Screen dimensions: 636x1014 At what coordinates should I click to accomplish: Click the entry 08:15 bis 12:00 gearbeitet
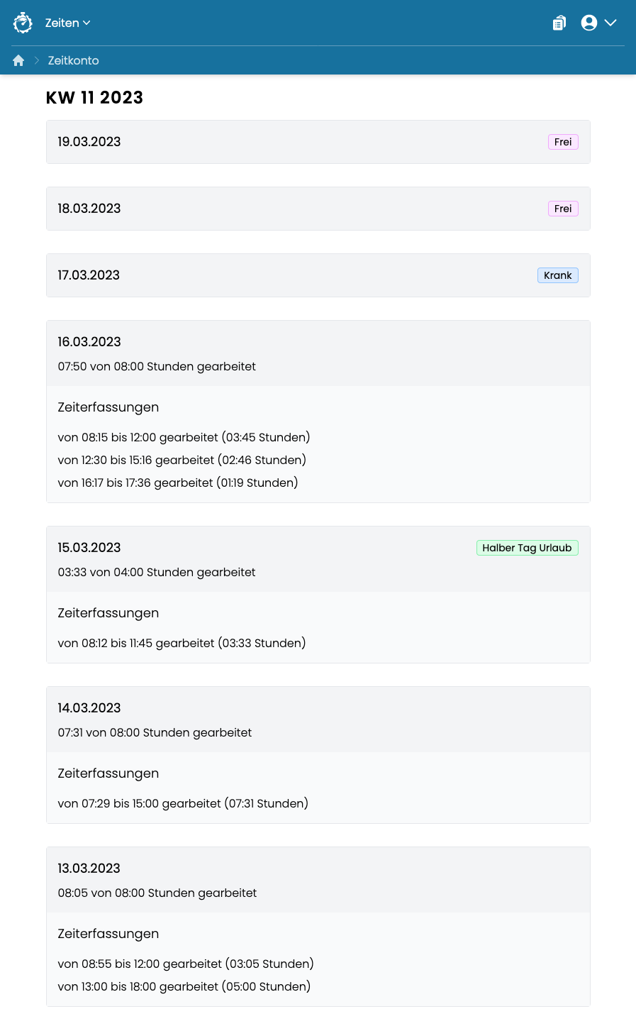point(184,437)
